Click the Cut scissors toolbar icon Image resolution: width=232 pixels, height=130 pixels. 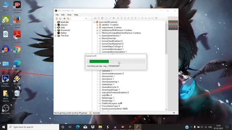click(x=95, y=18)
